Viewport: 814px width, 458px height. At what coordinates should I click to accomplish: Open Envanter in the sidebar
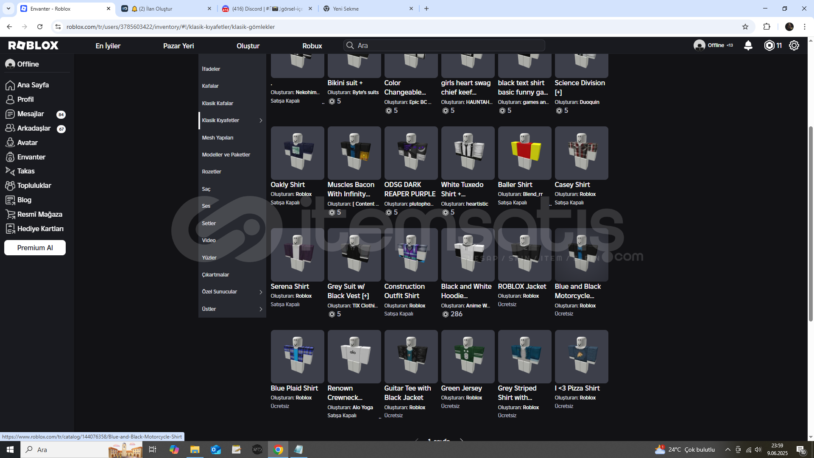click(x=31, y=157)
